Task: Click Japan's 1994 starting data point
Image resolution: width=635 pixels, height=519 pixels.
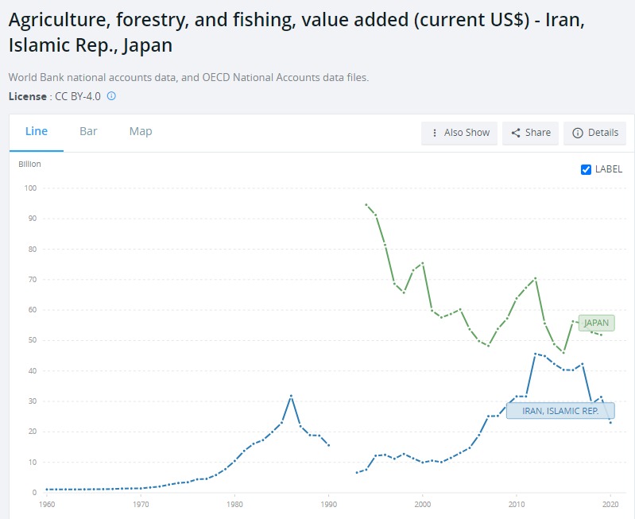Action: [x=366, y=205]
